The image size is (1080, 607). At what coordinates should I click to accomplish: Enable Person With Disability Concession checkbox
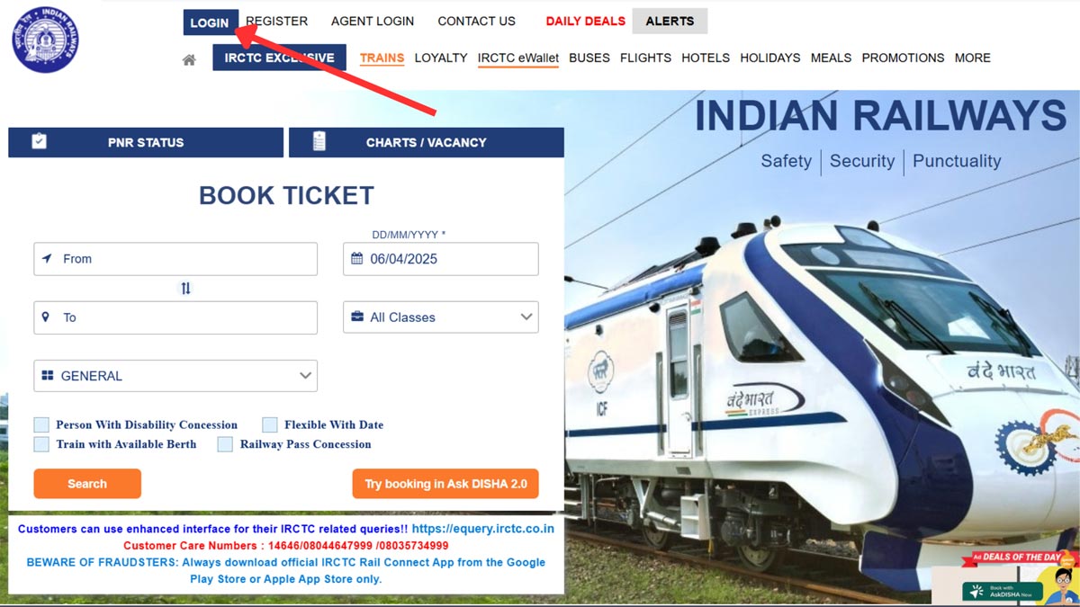[x=41, y=424]
